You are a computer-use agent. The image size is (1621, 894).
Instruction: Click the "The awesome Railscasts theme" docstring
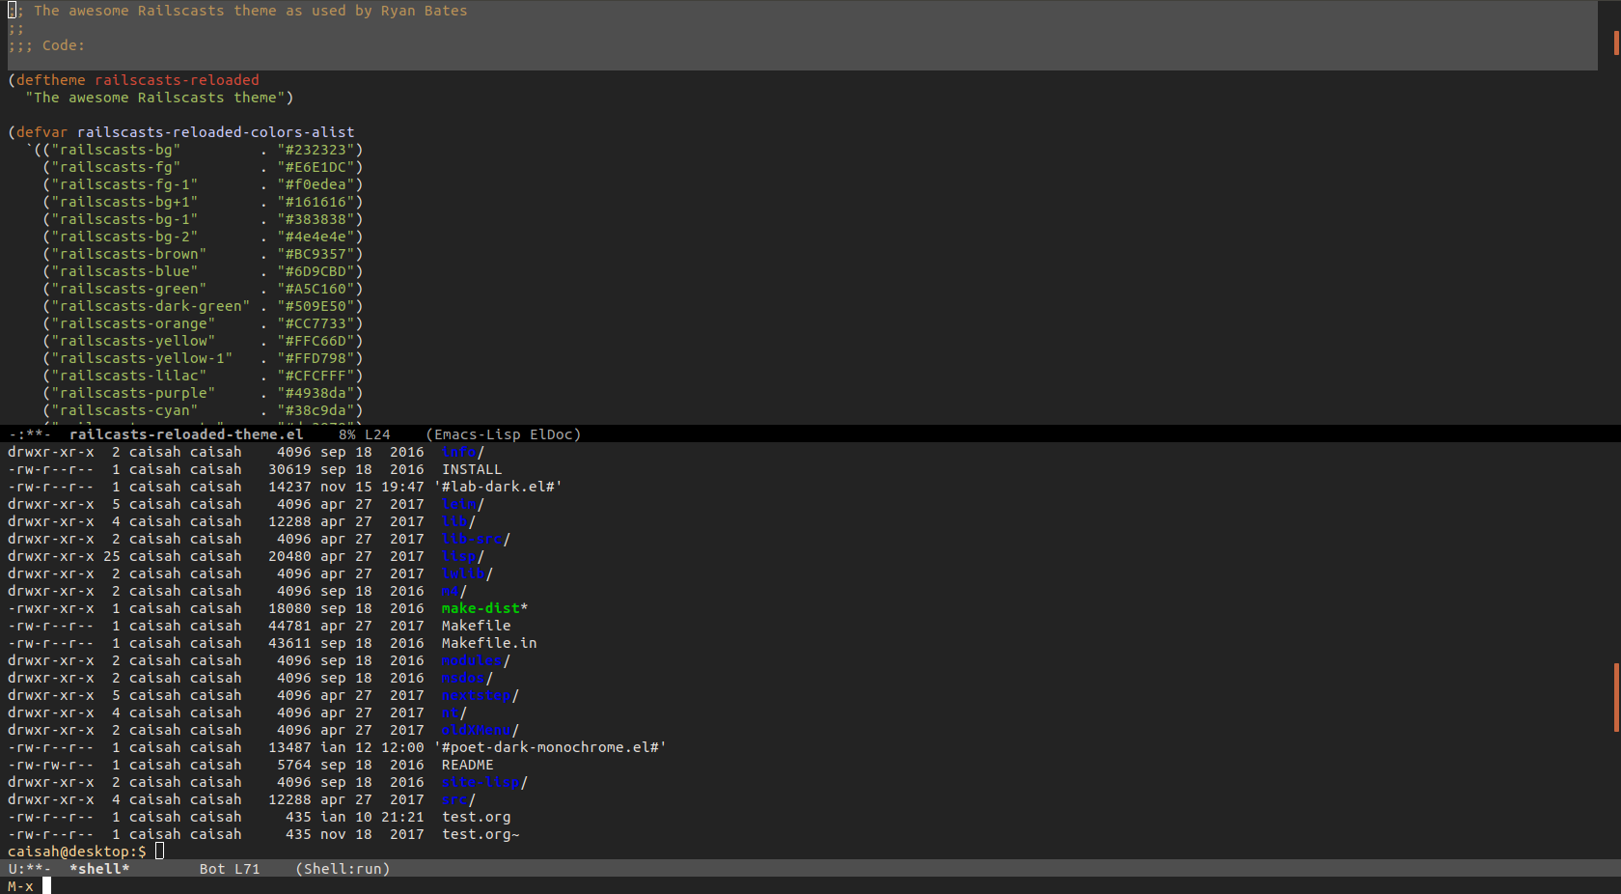click(x=155, y=98)
